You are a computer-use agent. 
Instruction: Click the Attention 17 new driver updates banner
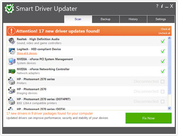tap(89, 31)
